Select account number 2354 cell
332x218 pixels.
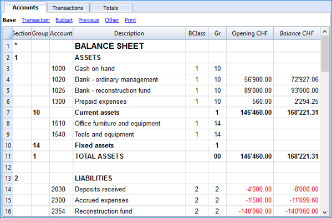point(61,211)
